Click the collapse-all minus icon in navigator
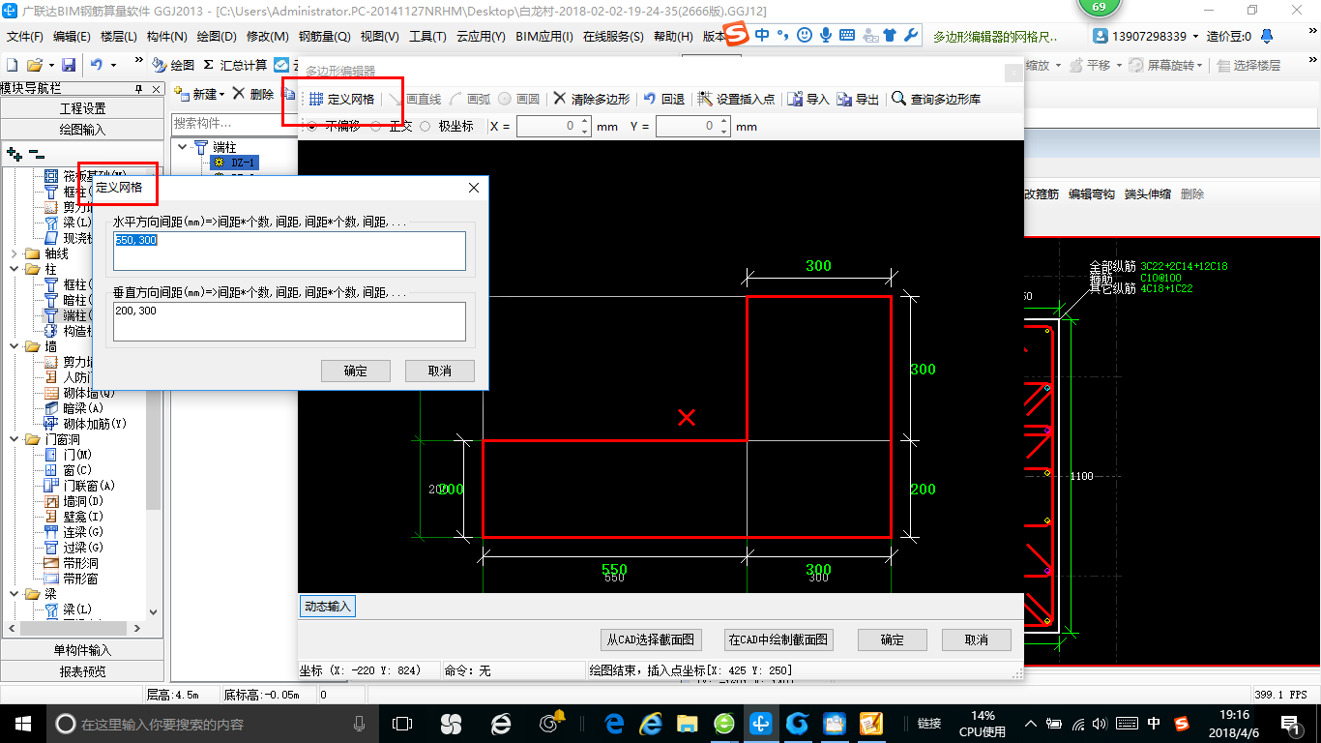1321x743 pixels. point(36,153)
